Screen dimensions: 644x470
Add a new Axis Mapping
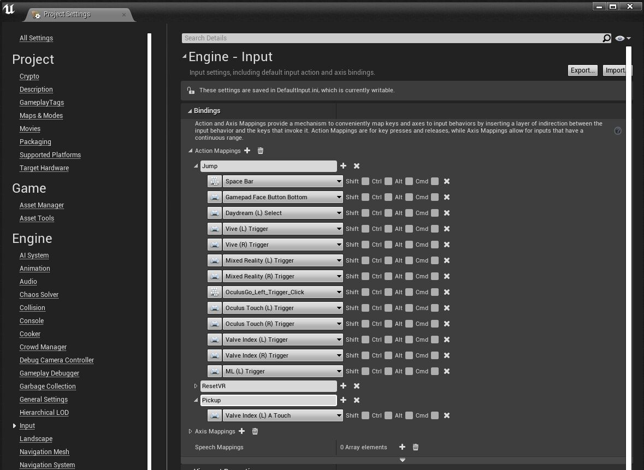[241, 431]
